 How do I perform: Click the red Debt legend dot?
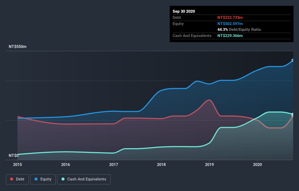[x=12, y=179]
